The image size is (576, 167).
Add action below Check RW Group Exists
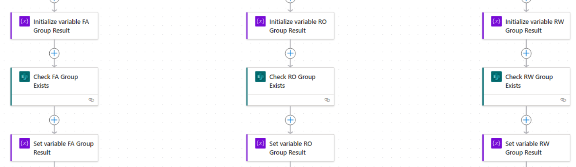coord(526,120)
